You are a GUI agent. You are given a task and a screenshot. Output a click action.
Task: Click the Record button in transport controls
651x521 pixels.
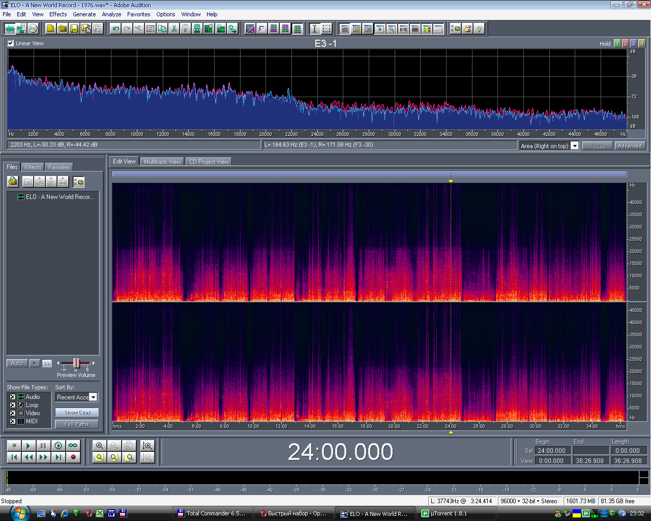tap(73, 457)
